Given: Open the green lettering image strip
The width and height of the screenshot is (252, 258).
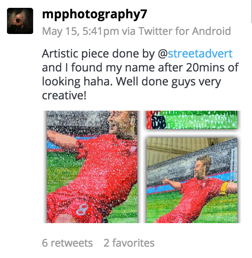Looking at the screenshot, I should pos(192,119).
